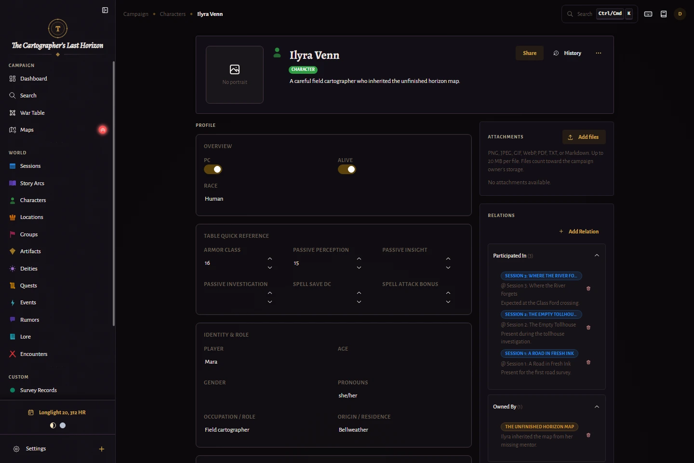
Task: Toggle the Alive switch
Action: coord(347,169)
